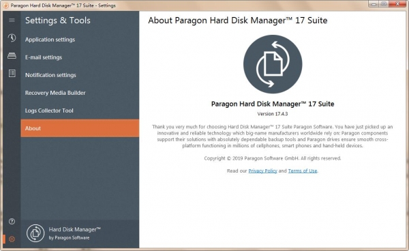Toggle the hamburger menu in the sidebar
Screen dimensions: 409x251
(x=12, y=20)
